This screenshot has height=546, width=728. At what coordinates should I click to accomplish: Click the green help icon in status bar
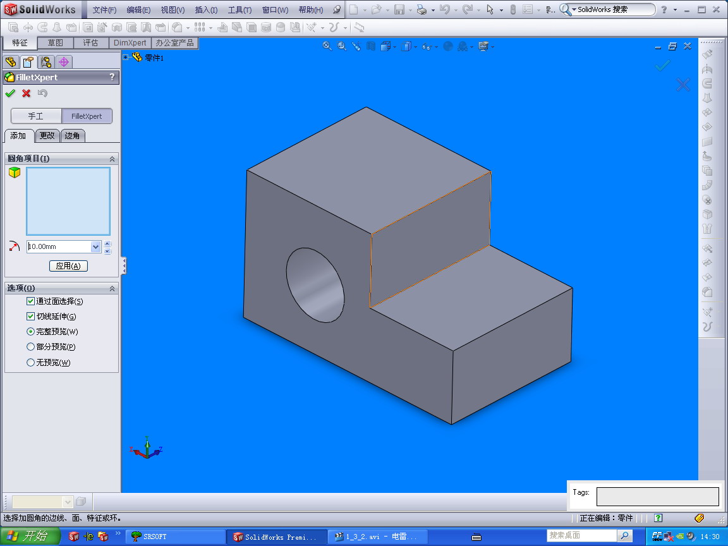pyautogui.click(x=658, y=518)
